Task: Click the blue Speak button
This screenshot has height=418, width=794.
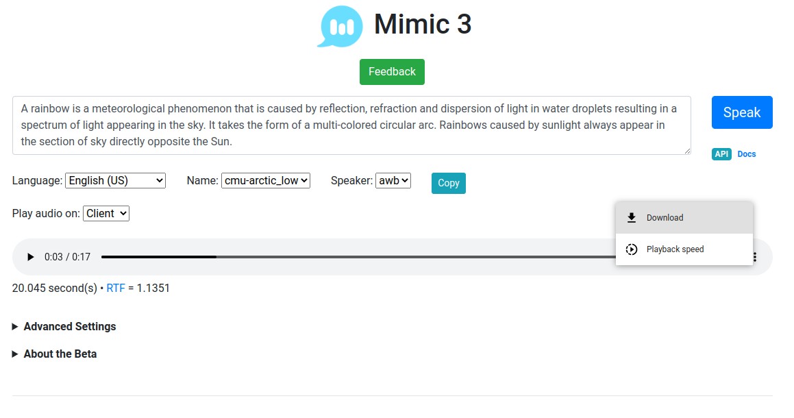Action: tap(742, 112)
